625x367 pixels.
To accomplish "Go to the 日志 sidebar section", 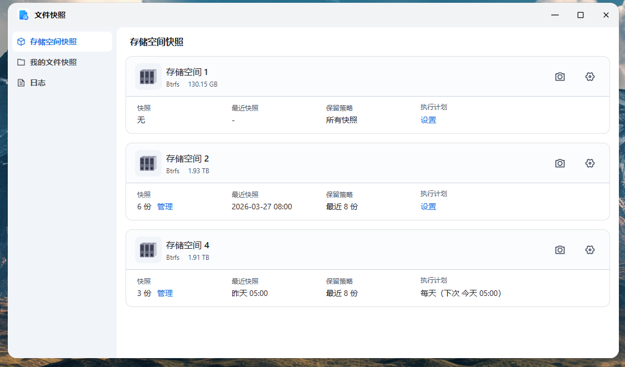I will [x=38, y=83].
